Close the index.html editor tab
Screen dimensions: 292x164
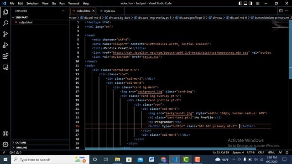pos(94,11)
